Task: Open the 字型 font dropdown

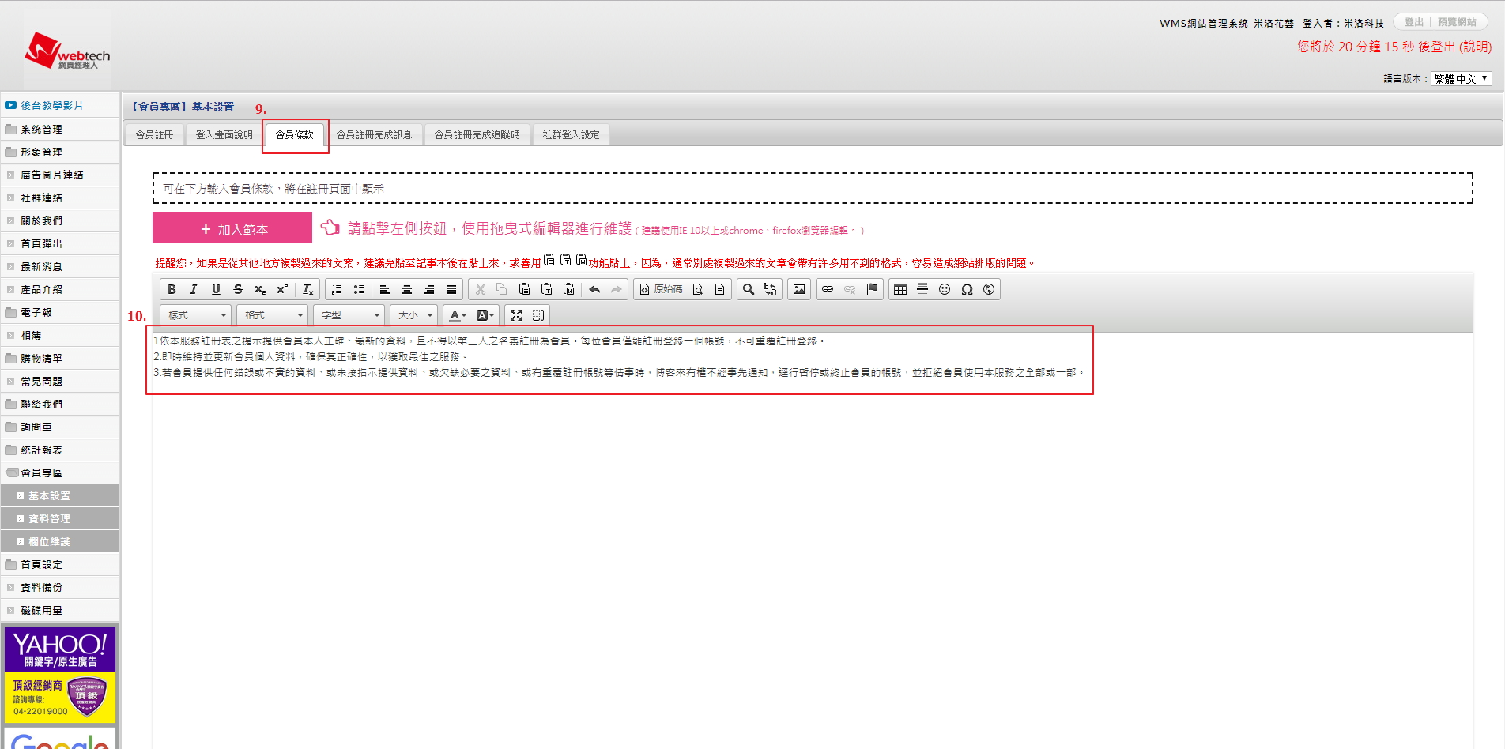Action: point(349,315)
